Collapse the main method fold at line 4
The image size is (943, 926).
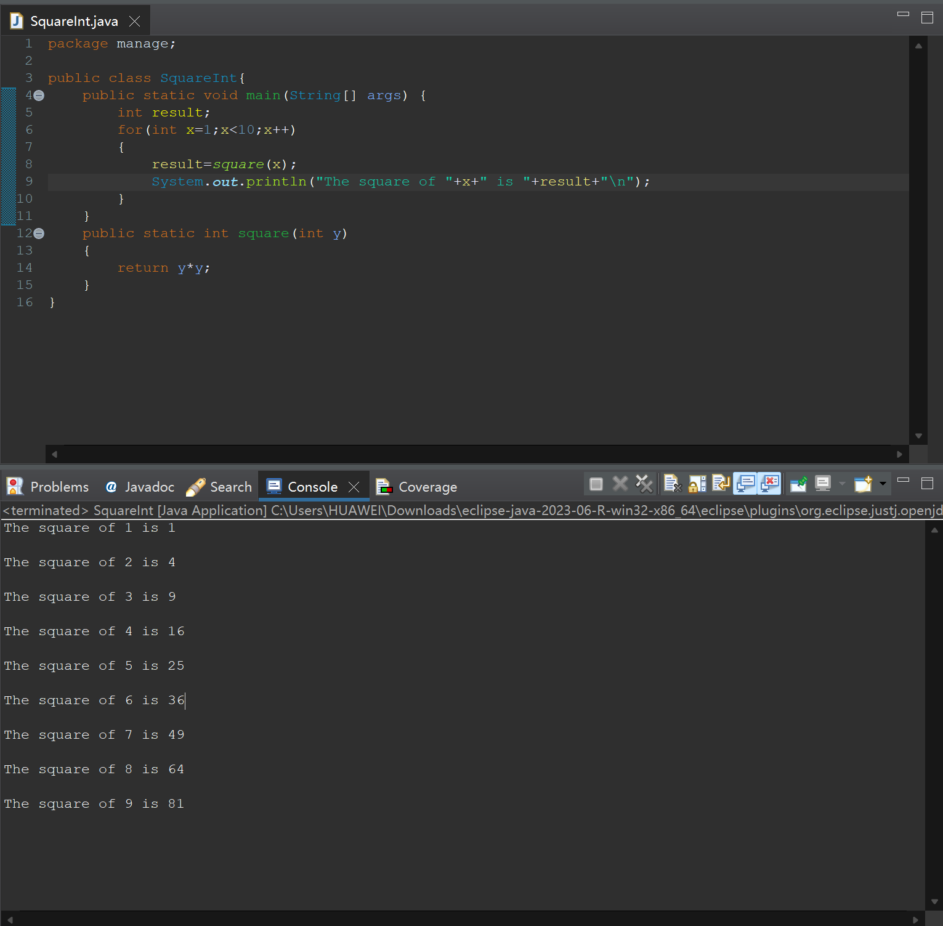[x=39, y=95]
